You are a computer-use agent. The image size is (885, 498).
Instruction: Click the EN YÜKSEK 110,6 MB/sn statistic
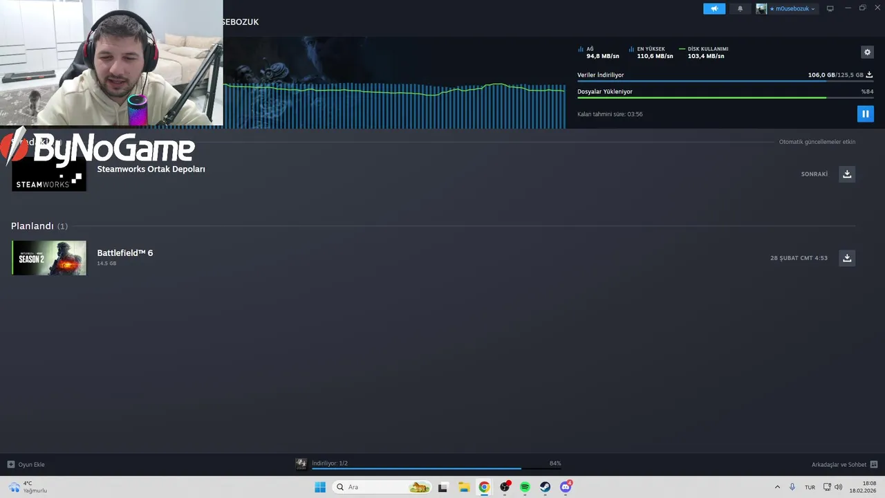[x=651, y=53]
